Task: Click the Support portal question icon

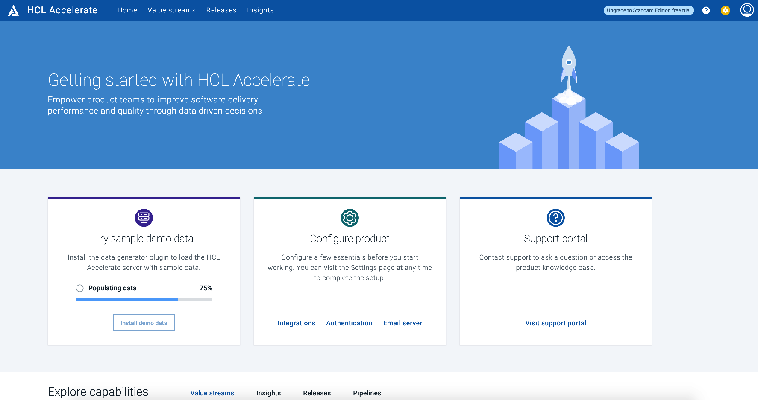Action: pos(556,218)
